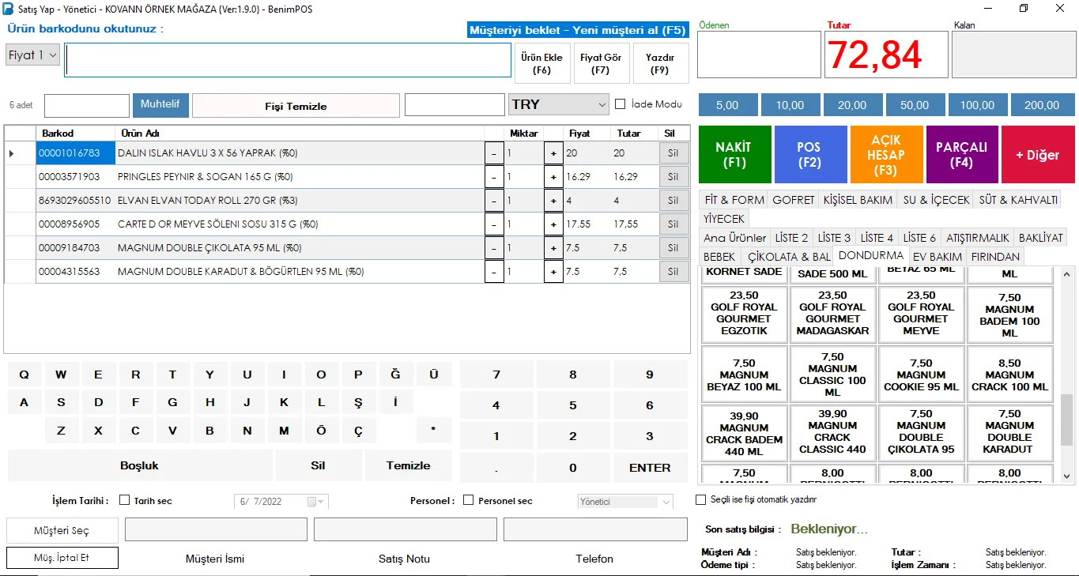Click the Ürün Ekle (F6) button
The width and height of the screenshot is (1079, 576).
(542, 63)
